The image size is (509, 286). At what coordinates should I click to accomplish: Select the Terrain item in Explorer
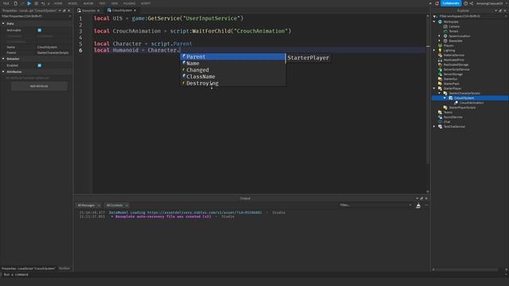coord(453,32)
